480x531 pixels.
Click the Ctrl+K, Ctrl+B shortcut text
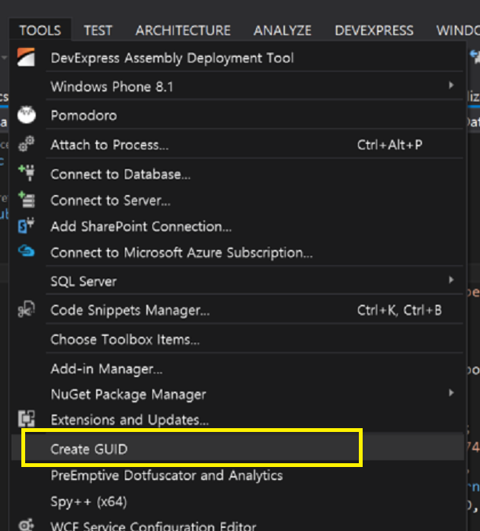tap(399, 310)
